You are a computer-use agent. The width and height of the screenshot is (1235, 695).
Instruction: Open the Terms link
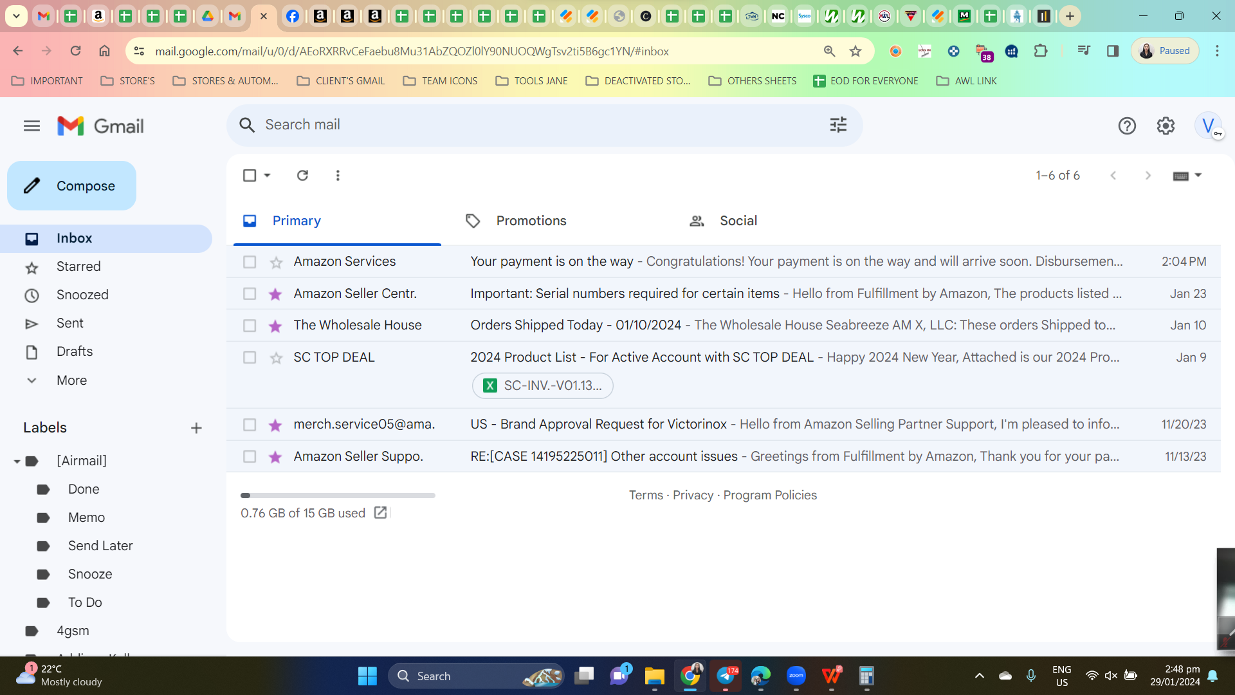[x=646, y=496]
